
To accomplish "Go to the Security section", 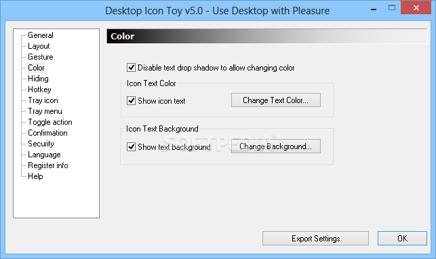I will [x=41, y=144].
